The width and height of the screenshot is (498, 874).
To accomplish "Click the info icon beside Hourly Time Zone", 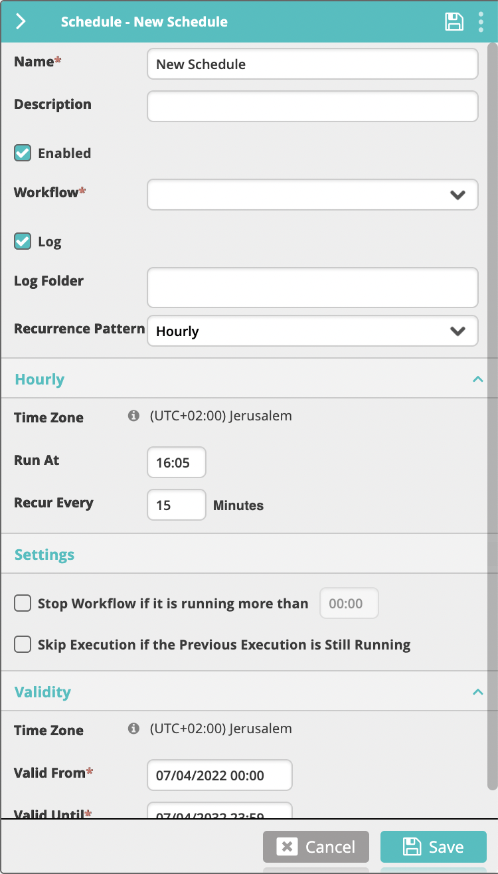I will (133, 416).
